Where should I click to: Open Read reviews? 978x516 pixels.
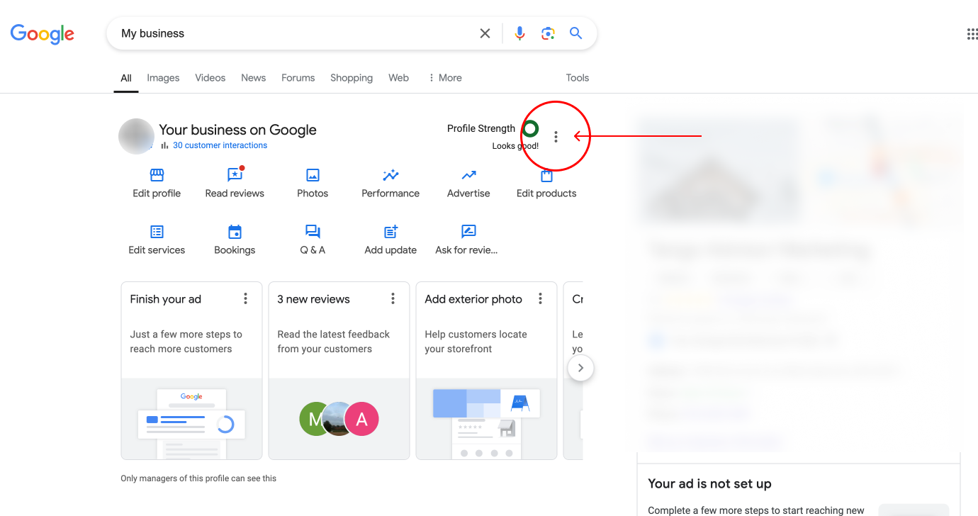point(235,183)
